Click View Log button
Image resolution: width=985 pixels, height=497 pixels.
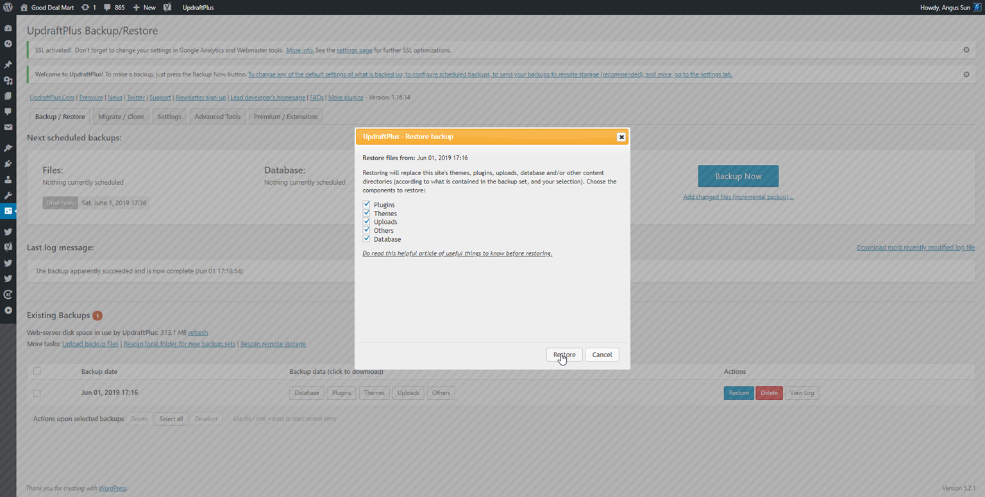click(802, 393)
